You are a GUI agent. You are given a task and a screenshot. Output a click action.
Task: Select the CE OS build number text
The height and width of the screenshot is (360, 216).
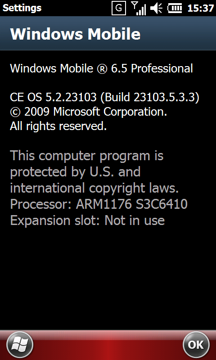coord(105,97)
